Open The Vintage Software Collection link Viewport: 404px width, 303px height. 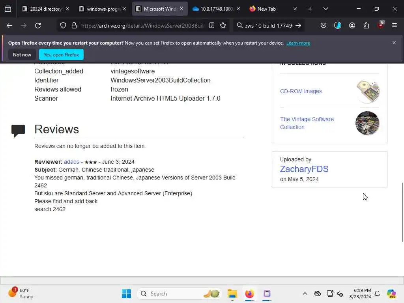coord(307,123)
